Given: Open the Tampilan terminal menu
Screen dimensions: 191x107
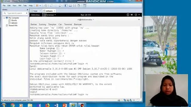Looking at the screenshot, I should [52, 24].
